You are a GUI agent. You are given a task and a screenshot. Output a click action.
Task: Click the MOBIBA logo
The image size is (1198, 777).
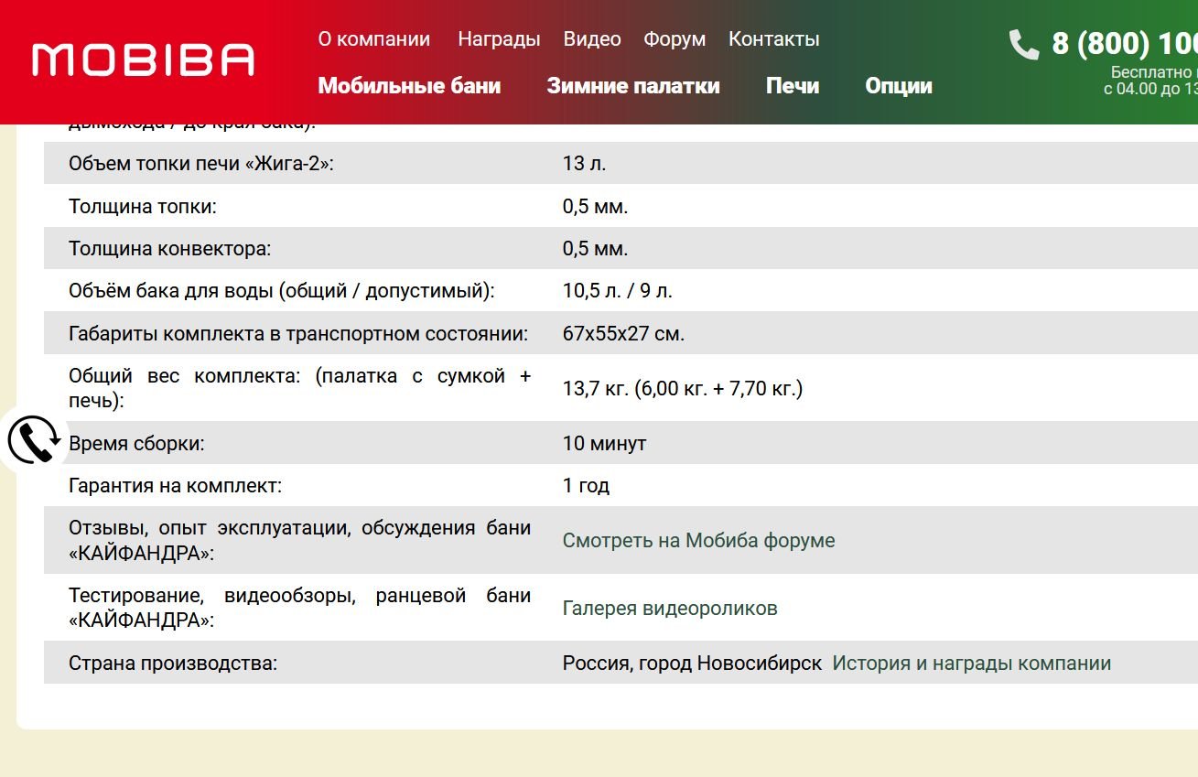(143, 59)
